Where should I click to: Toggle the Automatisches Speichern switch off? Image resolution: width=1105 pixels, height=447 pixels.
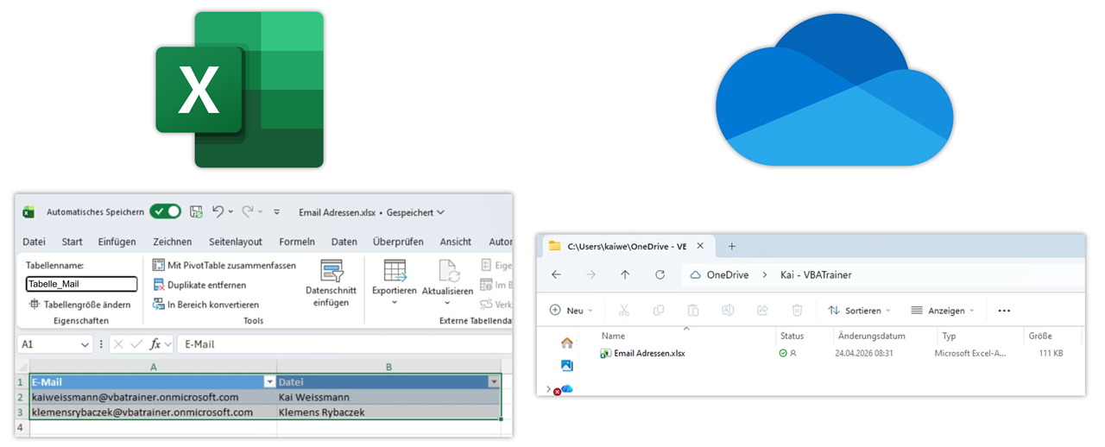pos(165,211)
